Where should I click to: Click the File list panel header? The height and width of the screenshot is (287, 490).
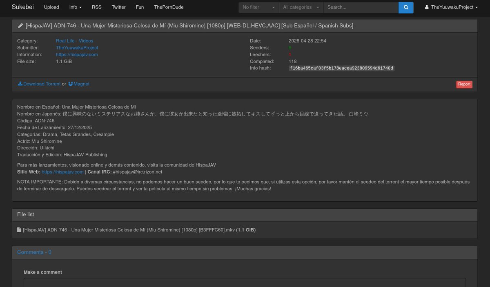[x=245, y=215]
